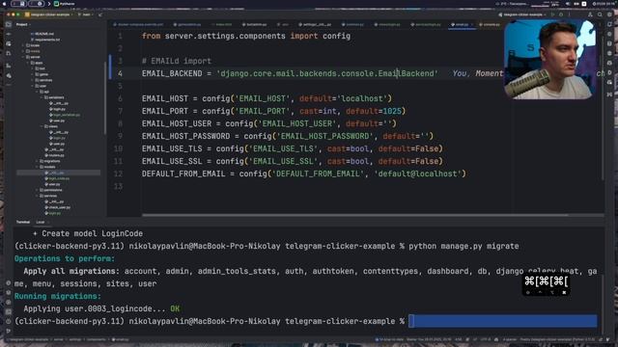Open Project view options dropdown
This screenshot has height=347, width=618.
click(x=23, y=24)
